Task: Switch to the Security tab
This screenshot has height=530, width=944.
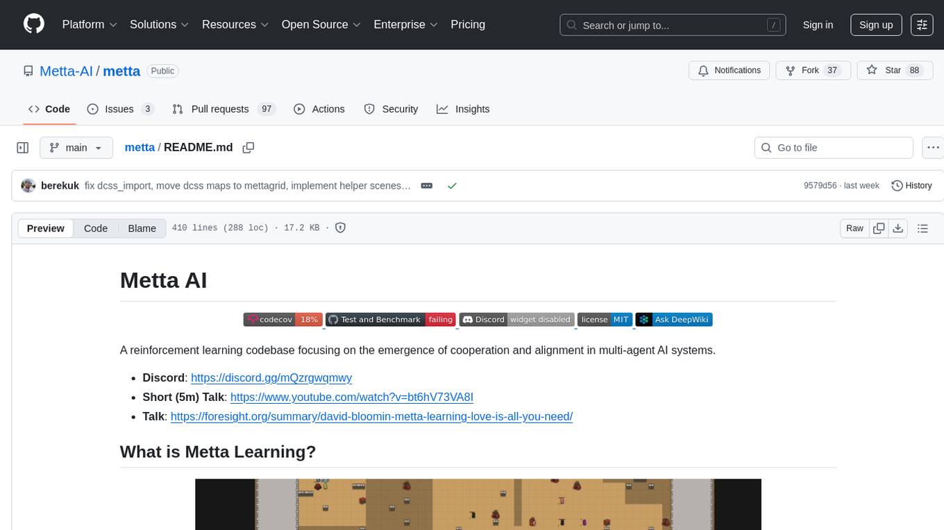Action: [x=391, y=109]
